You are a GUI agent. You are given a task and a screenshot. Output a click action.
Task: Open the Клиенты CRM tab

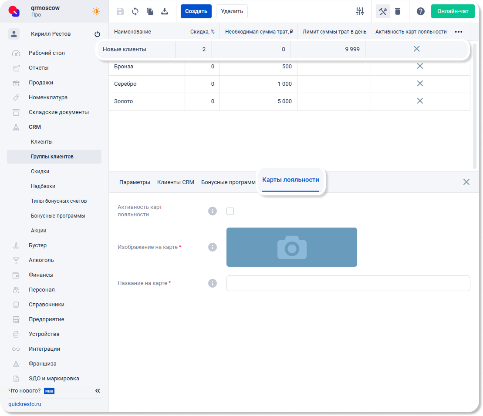pyautogui.click(x=176, y=182)
